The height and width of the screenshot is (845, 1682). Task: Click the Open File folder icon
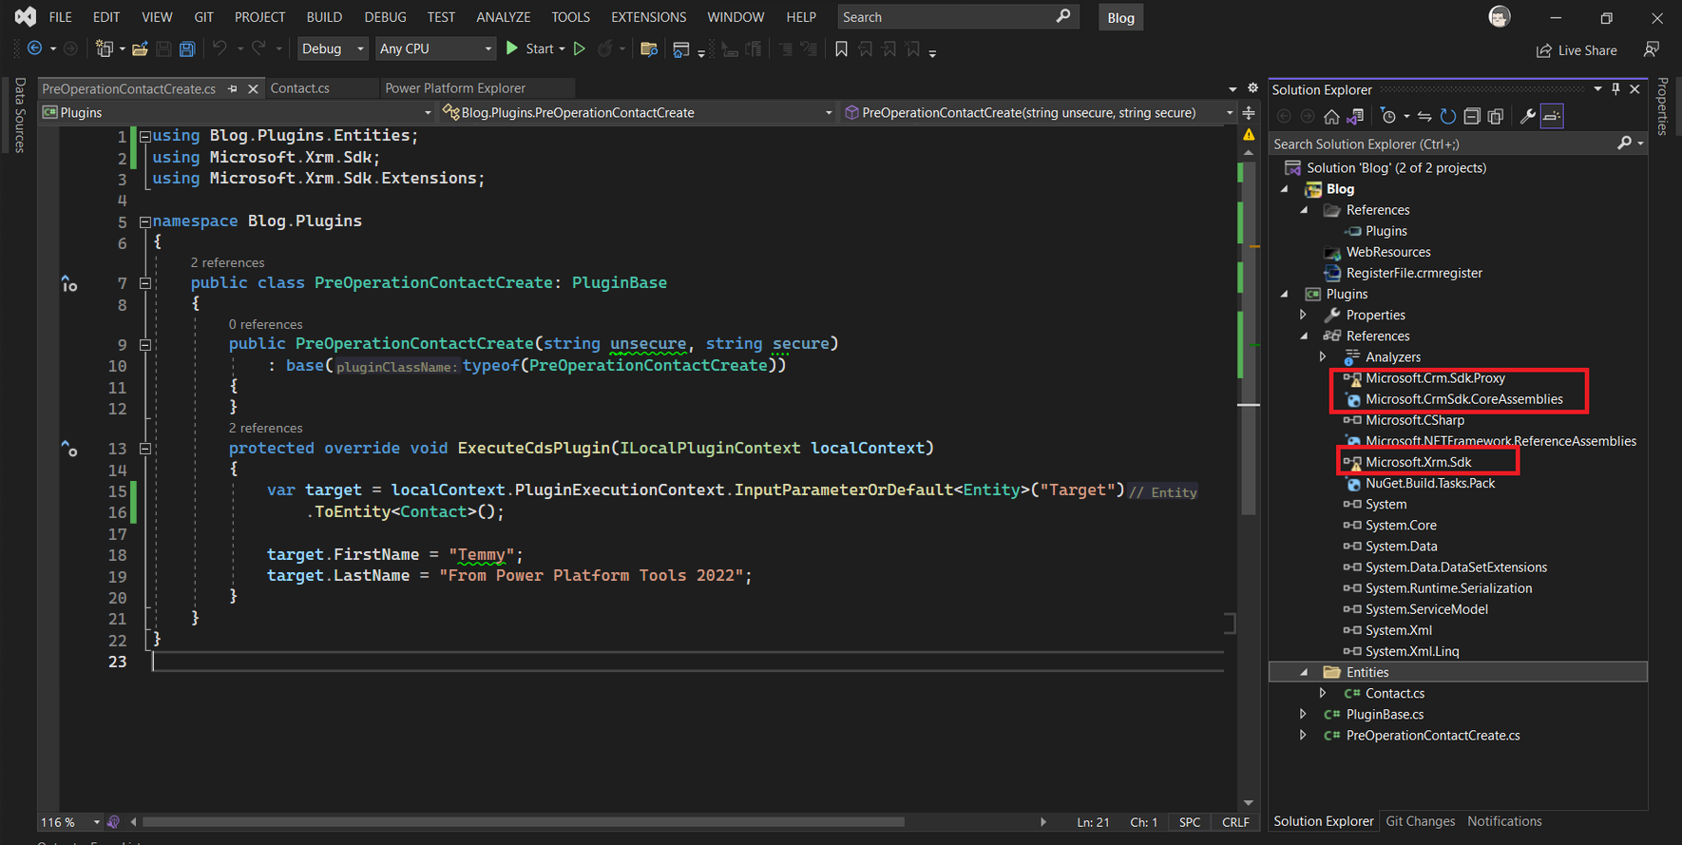[140, 48]
